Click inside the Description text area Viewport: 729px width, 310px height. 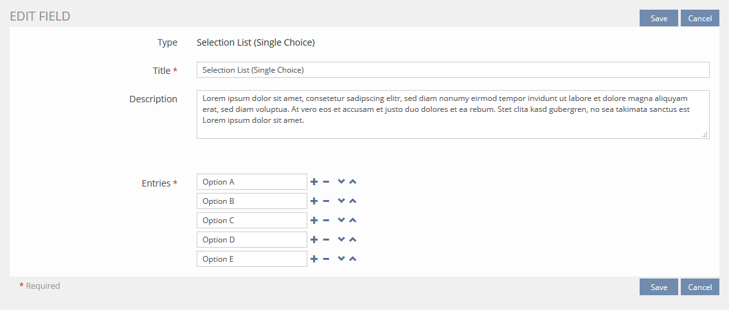(453, 114)
